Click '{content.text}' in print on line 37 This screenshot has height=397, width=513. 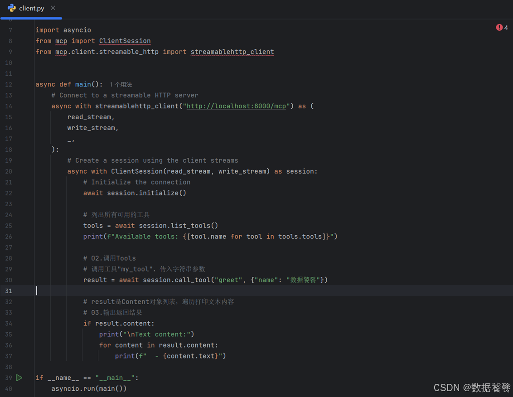point(191,356)
